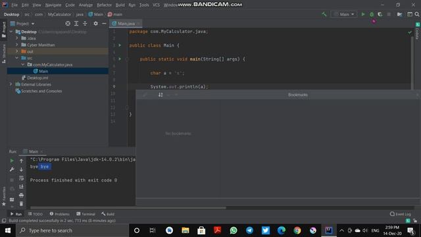Open Search Everywhere magnifier icon
This screenshot has width=421, height=237.
click(417, 14)
